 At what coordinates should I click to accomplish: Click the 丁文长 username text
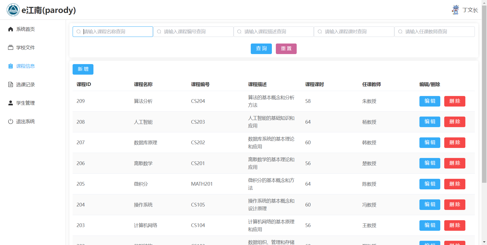470,10
